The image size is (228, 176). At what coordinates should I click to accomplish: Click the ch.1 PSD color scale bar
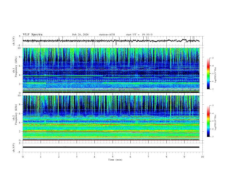208,74
